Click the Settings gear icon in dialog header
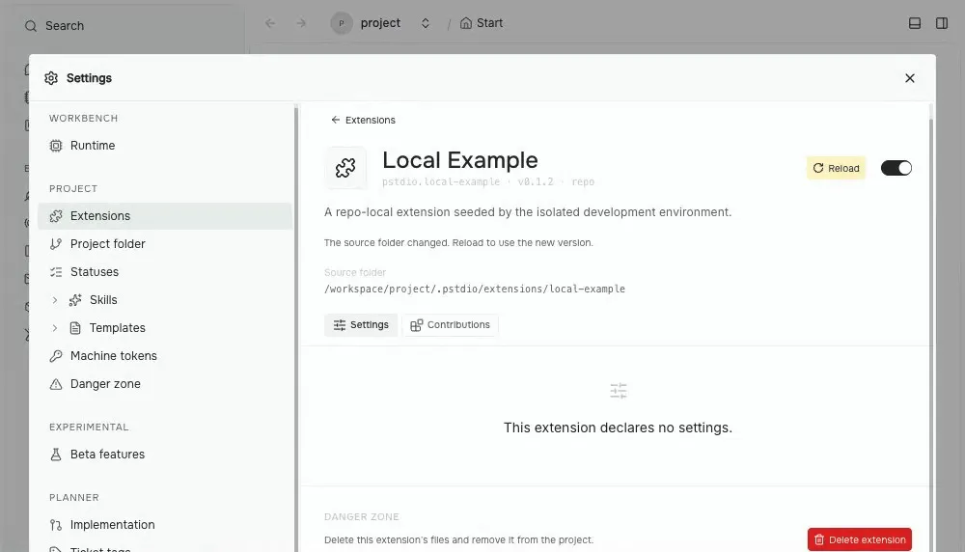This screenshot has height=552, width=965. (51, 78)
